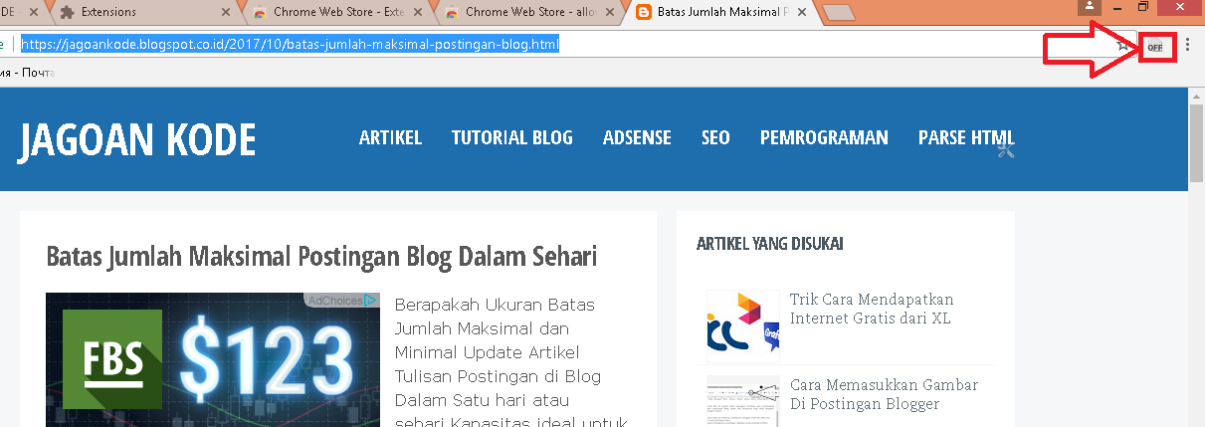1205x427 pixels.
Task: Open the PEMROGRAMAN menu item
Action: click(824, 137)
